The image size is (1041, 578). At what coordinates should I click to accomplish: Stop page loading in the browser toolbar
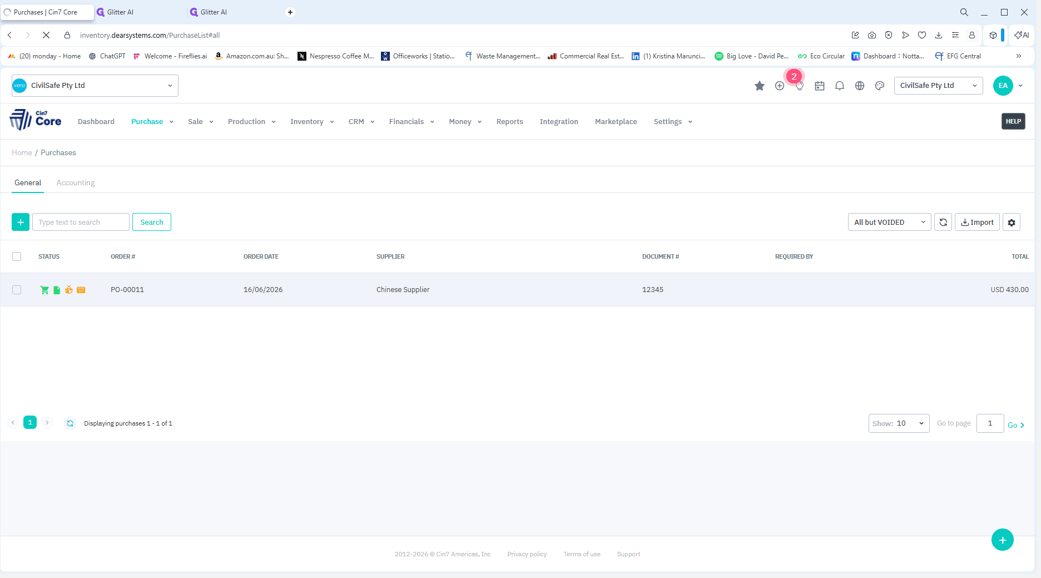click(46, 35)
